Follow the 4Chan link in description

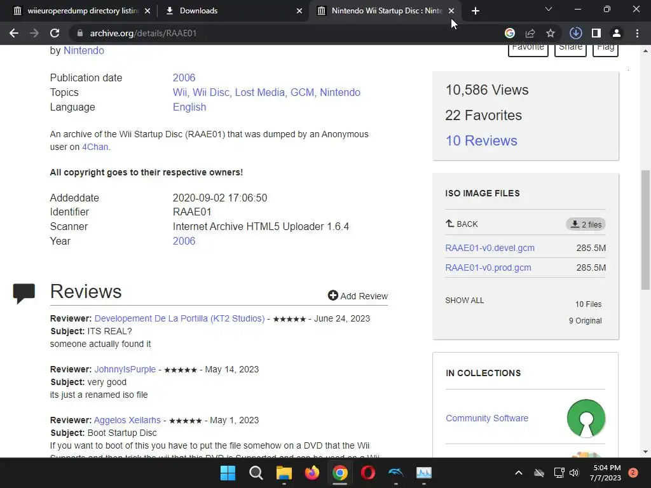tap(95, 147)
